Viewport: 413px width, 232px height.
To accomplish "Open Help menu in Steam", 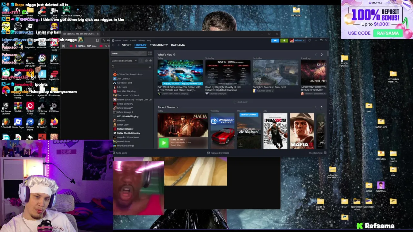I will pos(149,40).
